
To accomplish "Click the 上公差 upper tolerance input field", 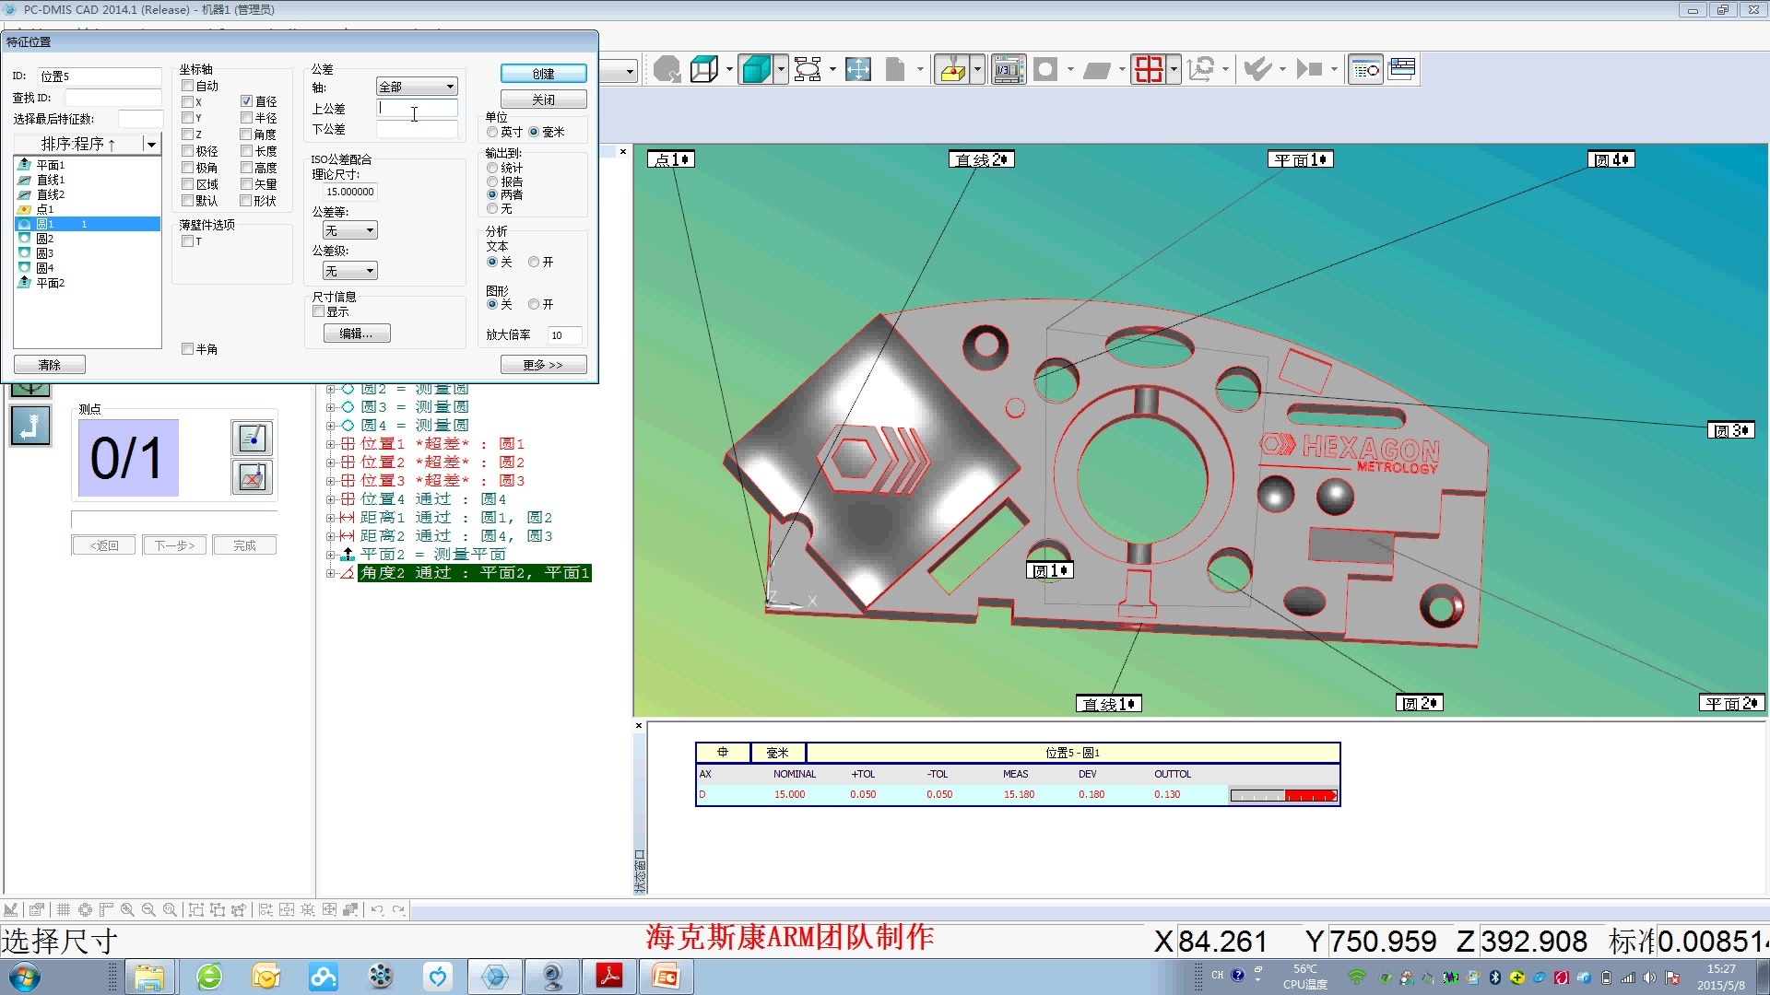I will coord(418,109).
